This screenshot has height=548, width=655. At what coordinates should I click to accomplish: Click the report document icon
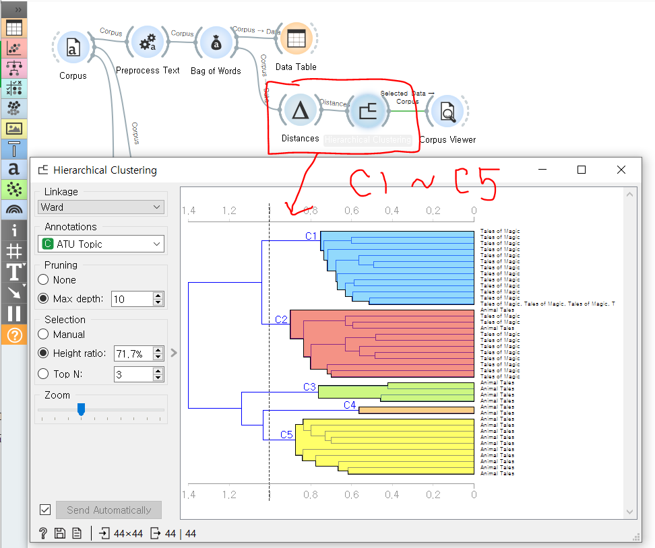(x=77, y=533)
